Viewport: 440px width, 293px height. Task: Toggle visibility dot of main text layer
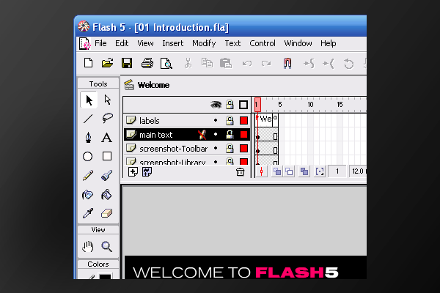click(x=216, y=134)
